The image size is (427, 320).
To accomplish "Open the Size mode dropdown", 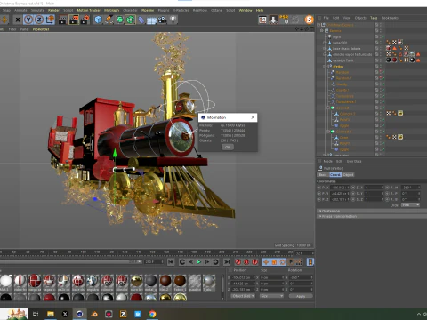I will pyautogui.click(x=271, y=296).
